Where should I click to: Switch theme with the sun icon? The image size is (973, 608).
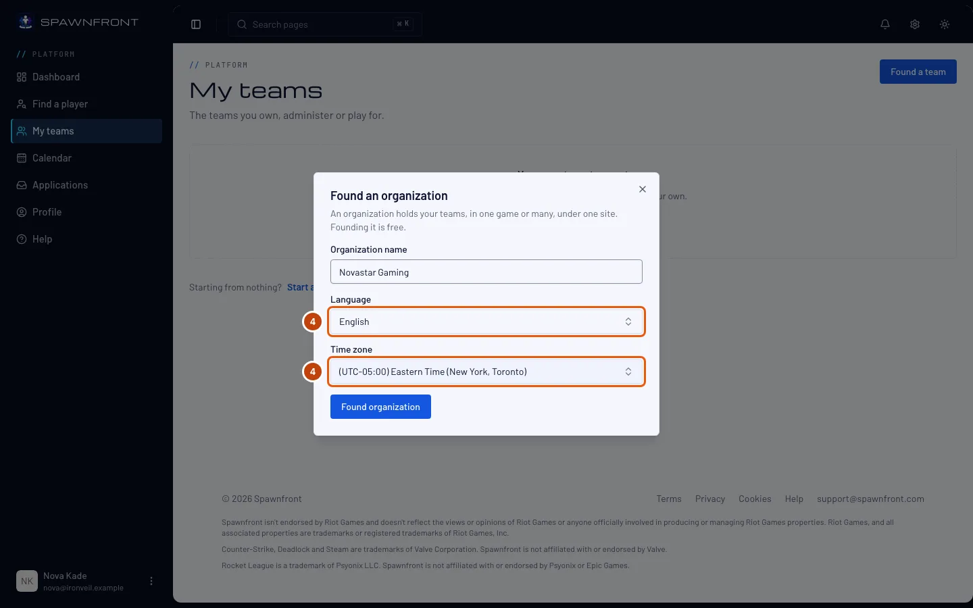[x=945, y=24]
